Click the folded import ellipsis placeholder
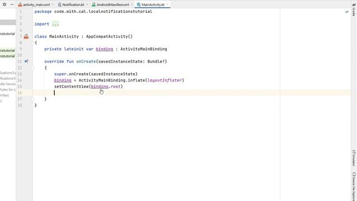This screenshot has height=201, width=357. click(x=55, y=24)
